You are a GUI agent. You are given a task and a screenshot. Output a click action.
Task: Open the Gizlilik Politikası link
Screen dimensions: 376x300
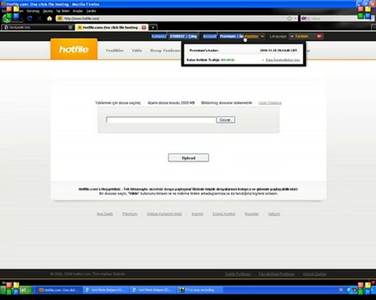[x=238, y=274]
